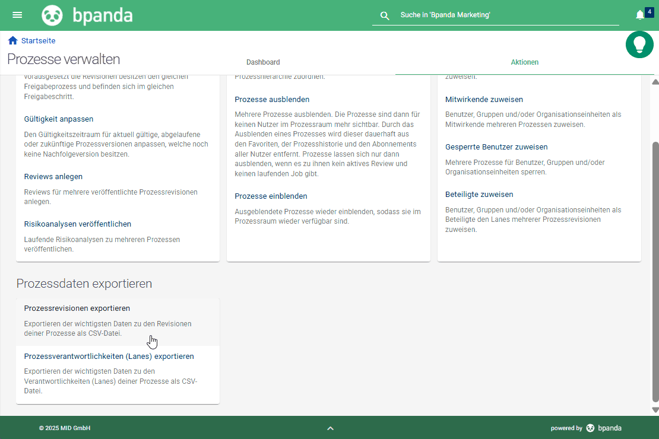
Task: Click Prozessrevisionen exportieren
Action: (x=77, y=308)
